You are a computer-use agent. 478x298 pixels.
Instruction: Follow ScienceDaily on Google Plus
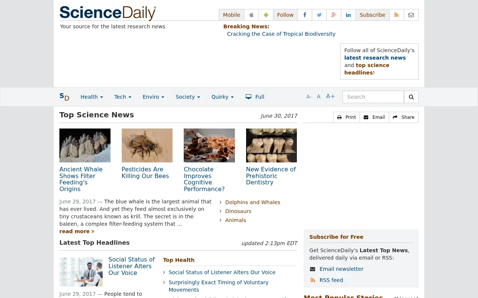(x=334, y=15)
